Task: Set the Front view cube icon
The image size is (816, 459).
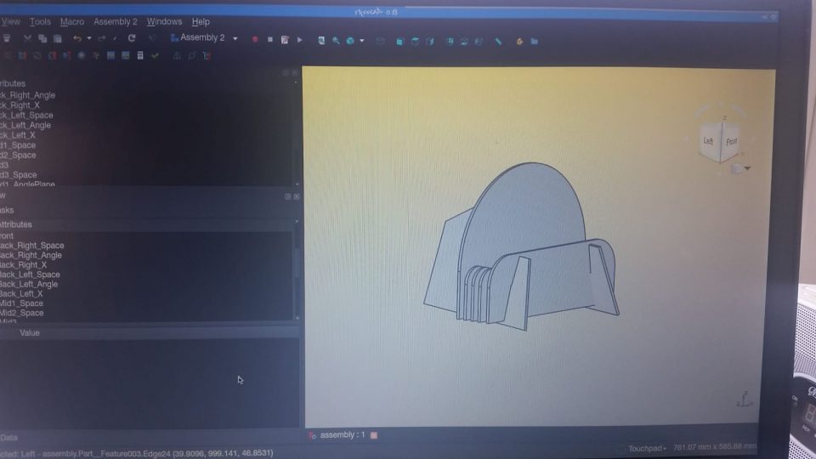Action: pos(399,42)
